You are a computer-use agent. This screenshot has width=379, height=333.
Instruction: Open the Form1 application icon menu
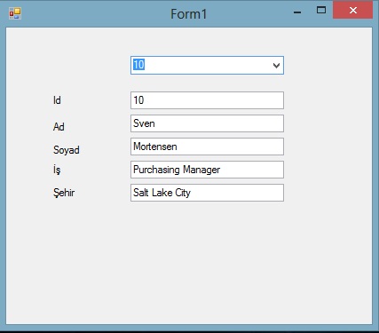pyautogui.click(x=15, y=13)
